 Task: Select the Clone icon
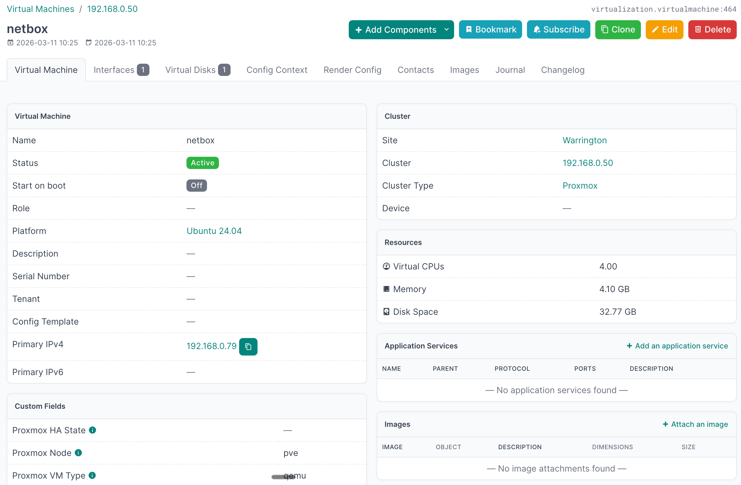click(x=604, y=29)
